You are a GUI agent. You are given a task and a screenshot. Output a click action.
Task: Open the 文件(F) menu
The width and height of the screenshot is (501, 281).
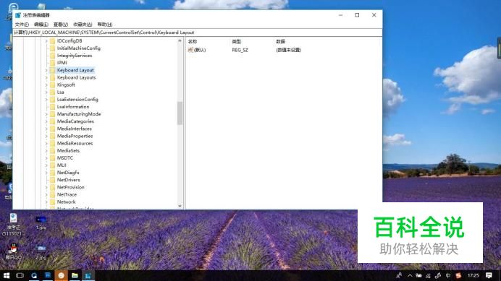pos(22,25)
